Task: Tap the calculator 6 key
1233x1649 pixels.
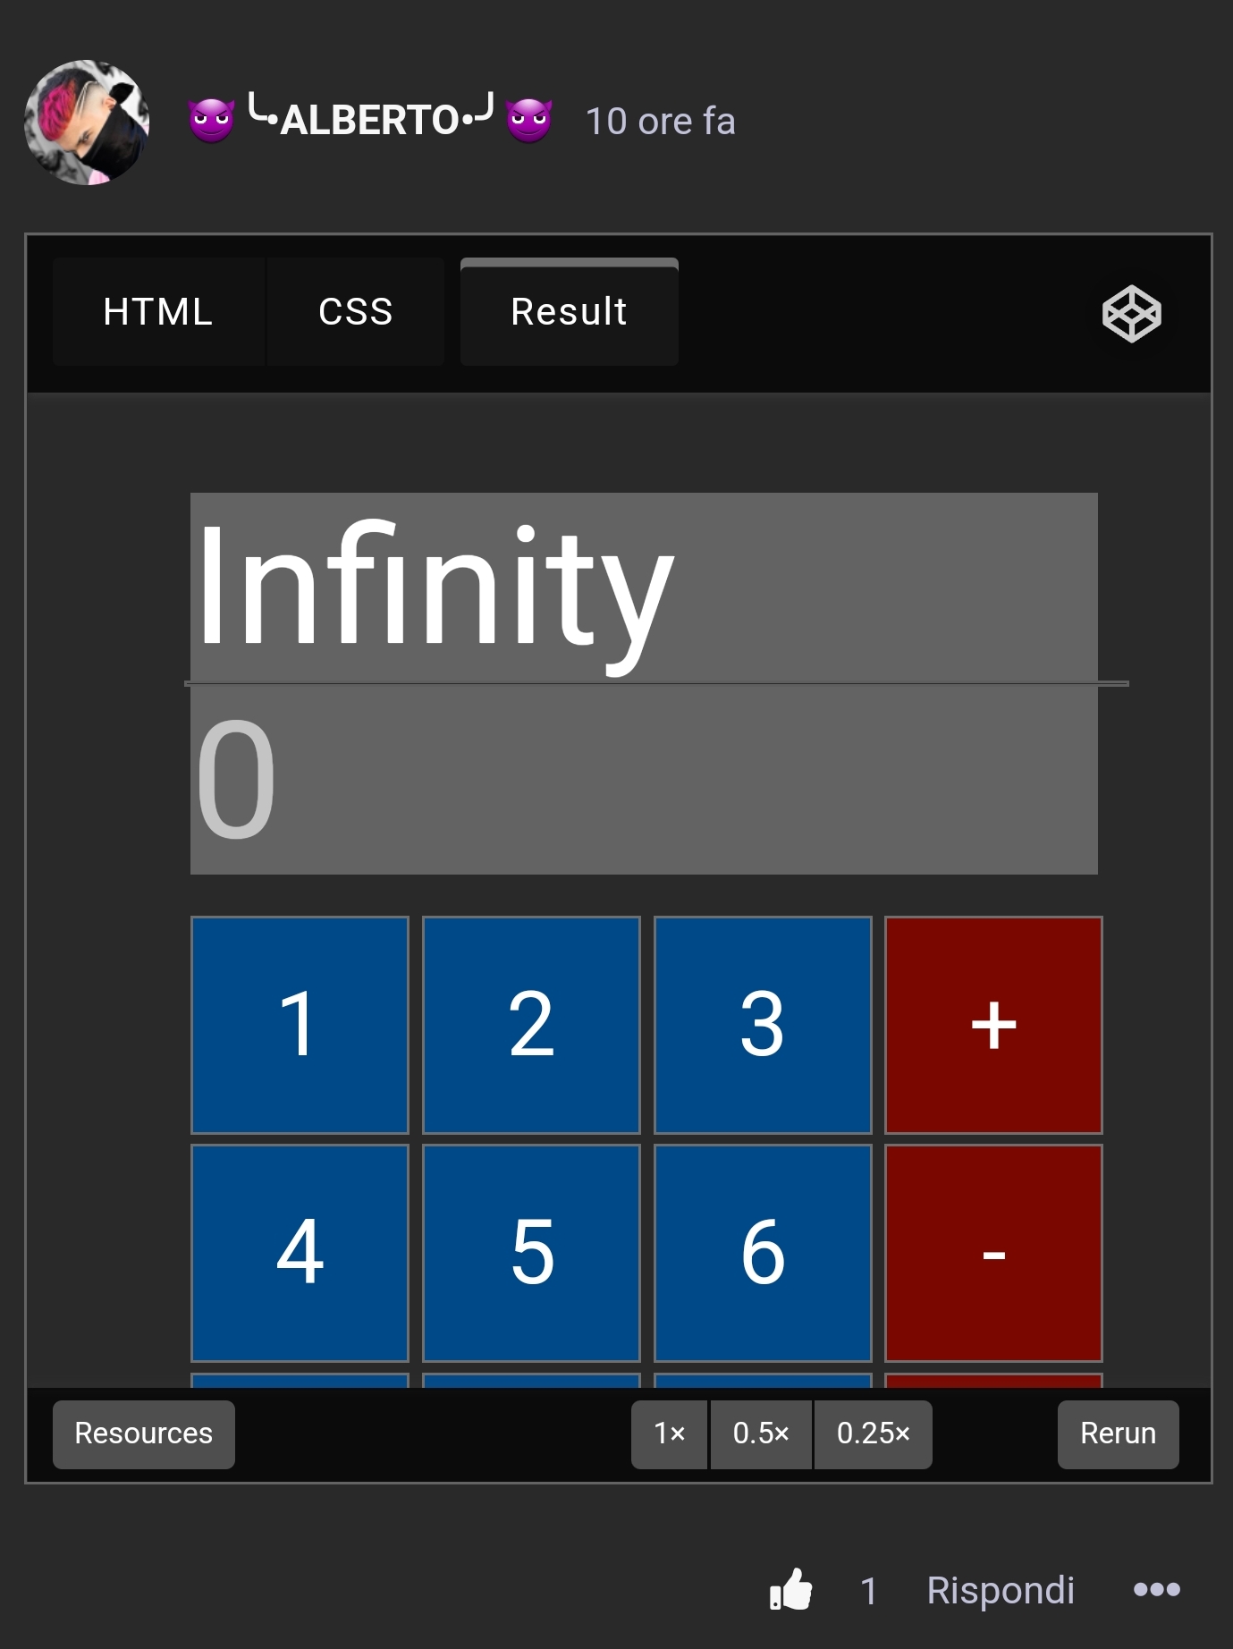Action: (763, 1253)
